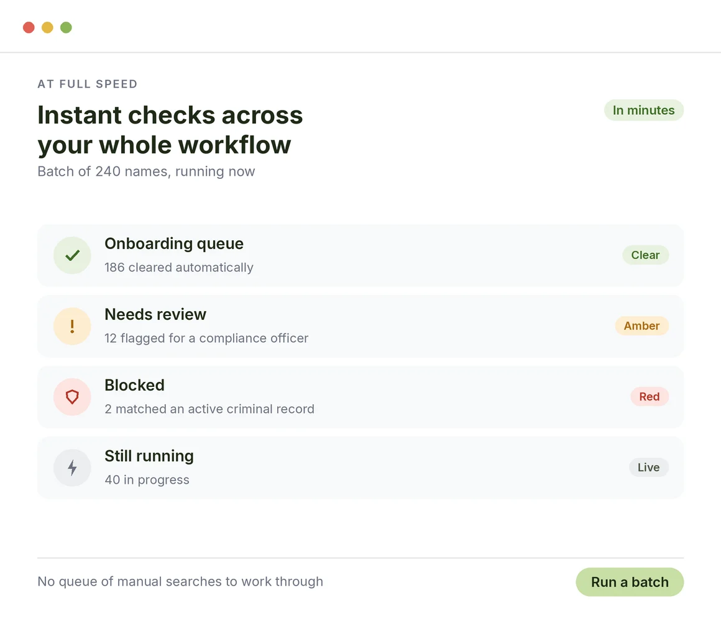Click '2 matched an active criminal record' text
This screenshot has height=621, width=721.
209,409
